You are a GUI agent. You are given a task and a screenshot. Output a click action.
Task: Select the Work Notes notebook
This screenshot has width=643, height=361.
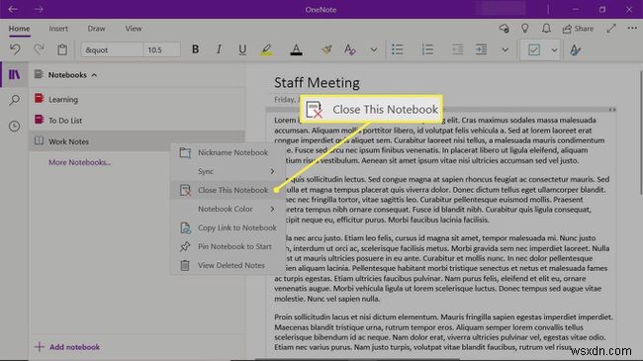(137, 141)
